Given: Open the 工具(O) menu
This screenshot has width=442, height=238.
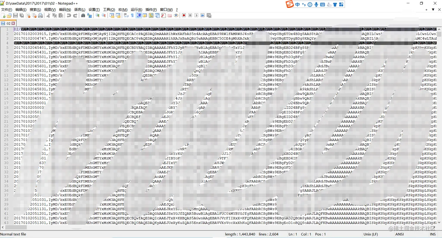Looking at the screenshot, I should point(109,10).
